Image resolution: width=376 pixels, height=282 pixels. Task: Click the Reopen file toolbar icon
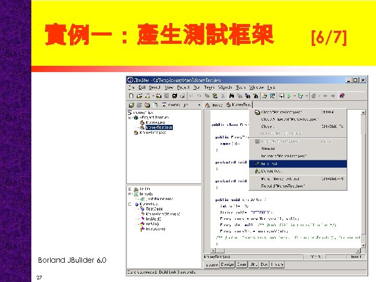(x=147, y=96)
